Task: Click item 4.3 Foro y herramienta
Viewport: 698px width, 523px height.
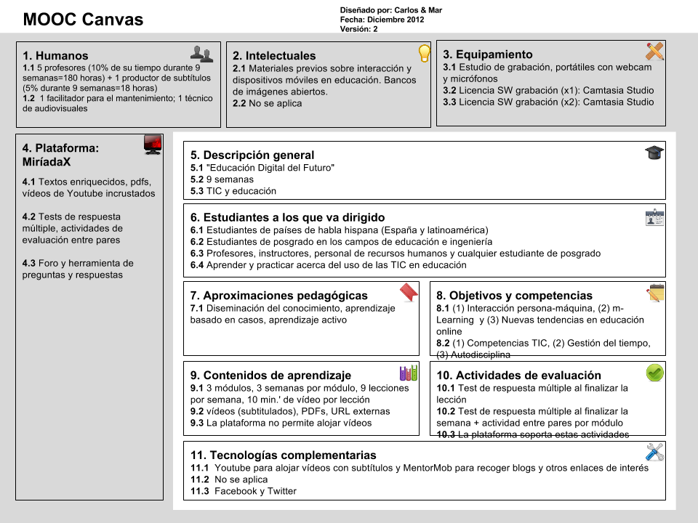Action: click(x=78, y=269)
